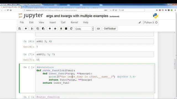Screen dimensions: 177x99
Task: Click the red adblock extension icon
Action: pos(160,10)
